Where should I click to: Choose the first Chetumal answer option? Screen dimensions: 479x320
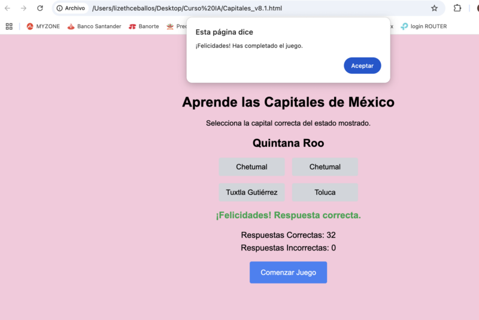251,167
